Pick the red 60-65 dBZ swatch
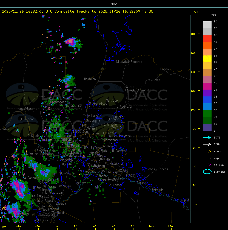Screen dimensions: 228x230 click(x=207, y=39)
